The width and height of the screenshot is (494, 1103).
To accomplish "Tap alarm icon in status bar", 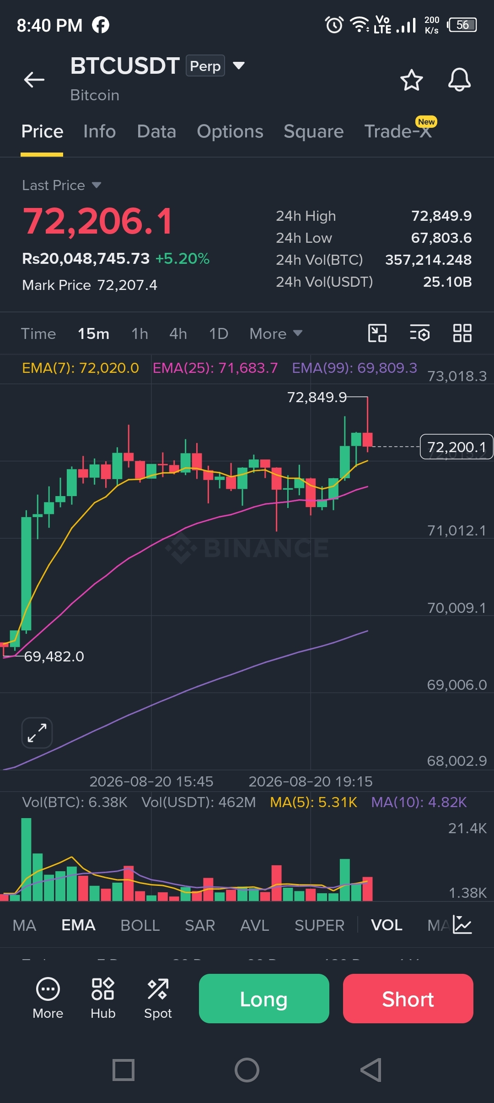I will 334,25.
